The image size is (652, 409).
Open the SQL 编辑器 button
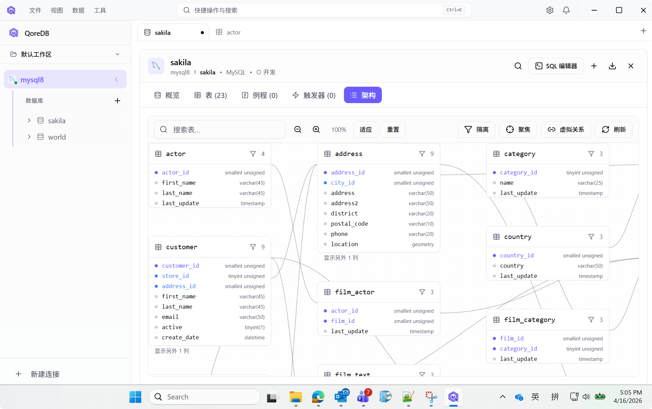click(556, 66)
